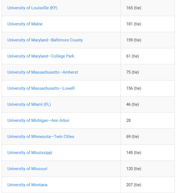Select the 159 (tie) ranking cell
The height and width of the screenshot is (193, 176).
147,40
